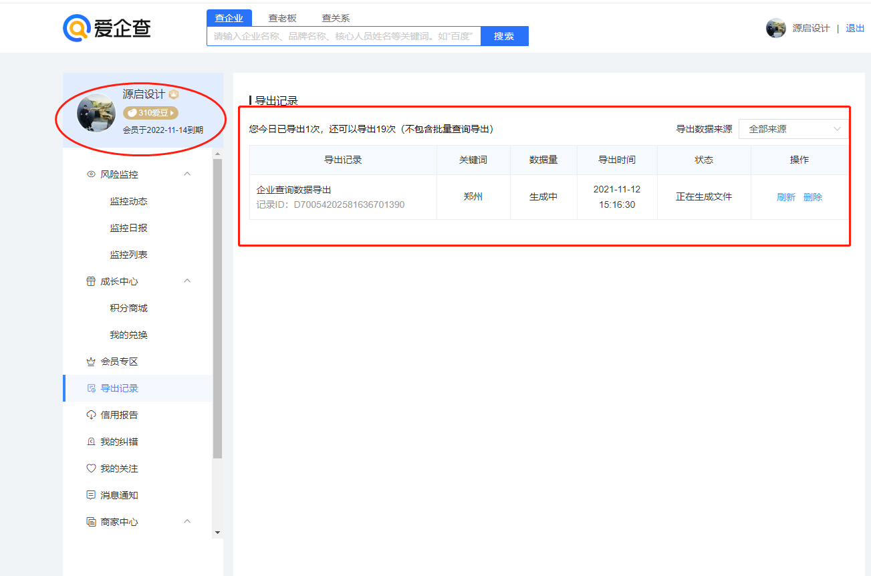Collapse the 成长中心 section chevron
Screen dimensions: 871x576
click(187, 281)
